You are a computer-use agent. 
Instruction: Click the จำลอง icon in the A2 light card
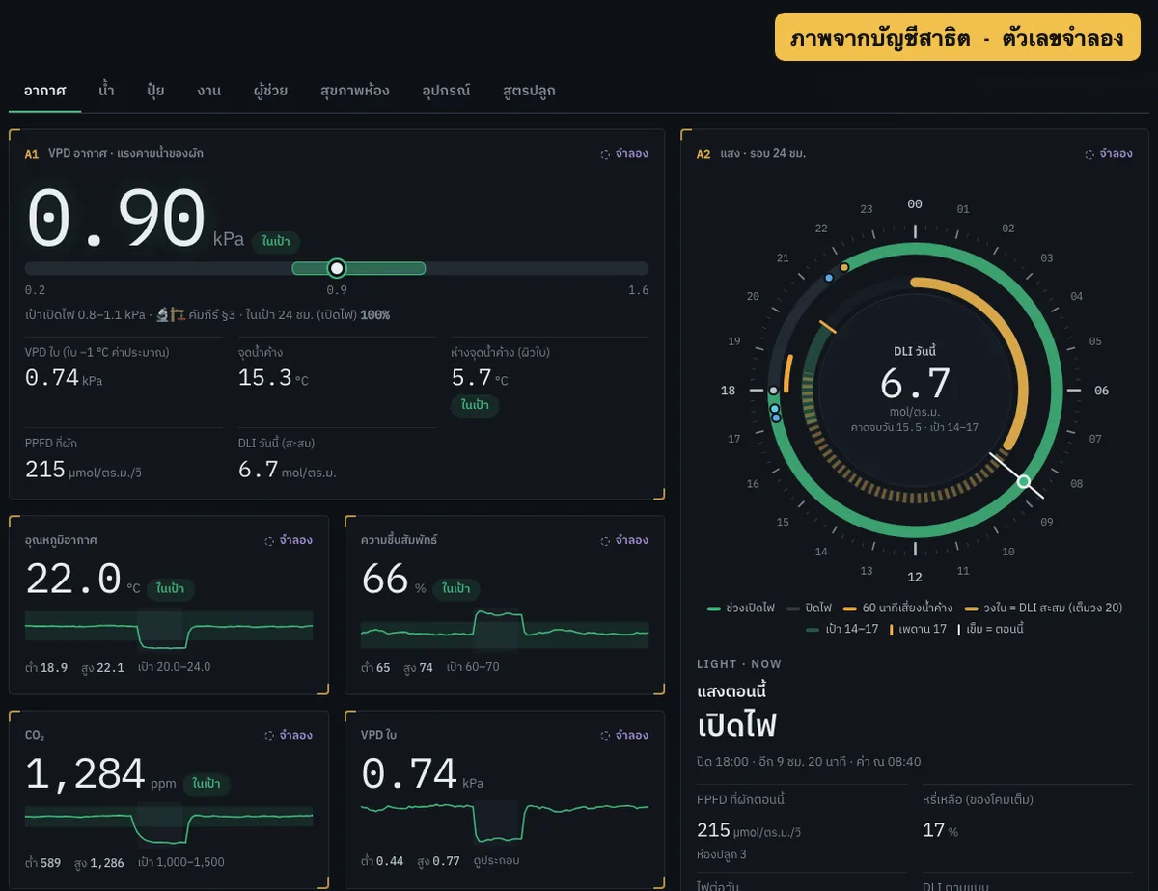1089,154
